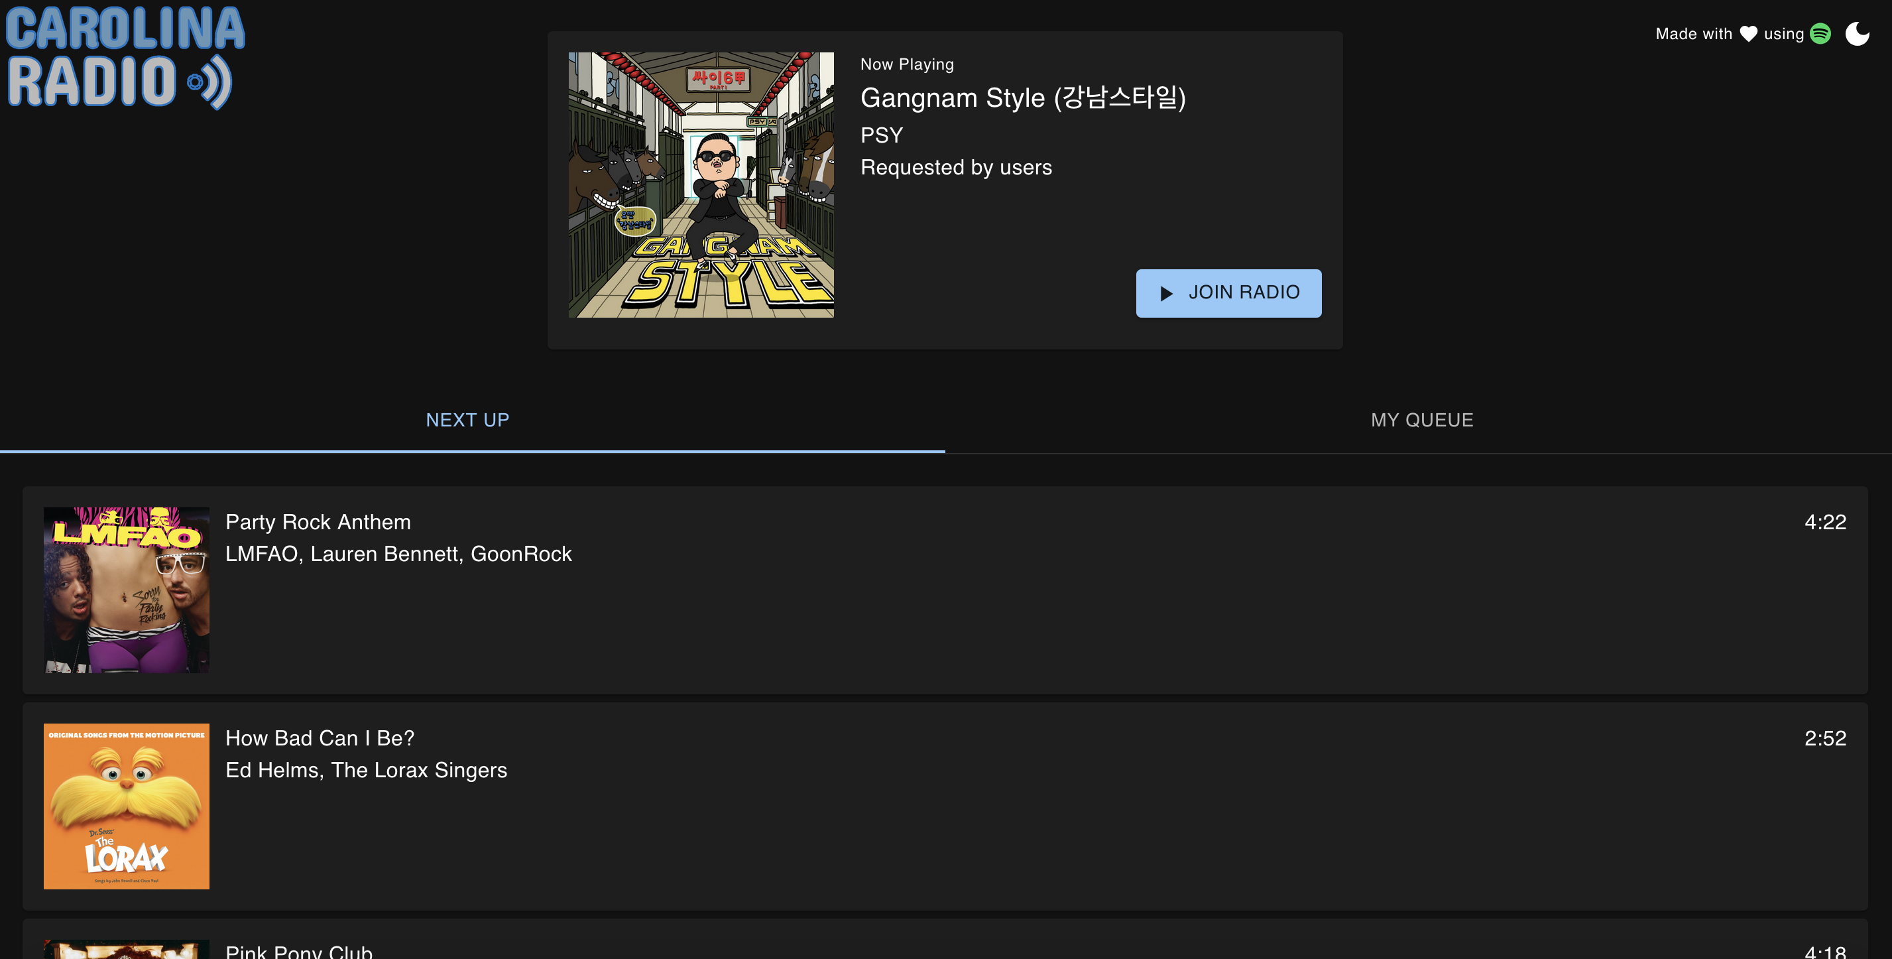Switch to the My Queue tab
The image size is (1892, 959).
click(1421, 420)
